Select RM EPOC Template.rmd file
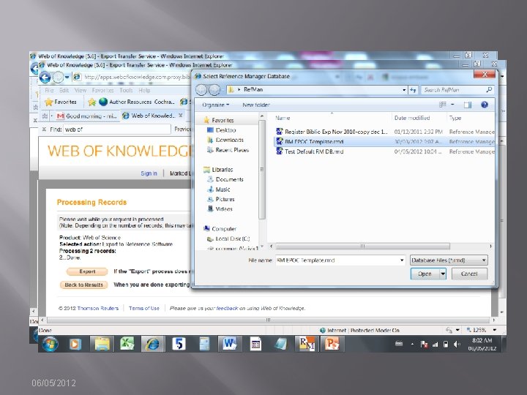The width and height of the screenshot is (527, 395). click(x=384, y=142)
